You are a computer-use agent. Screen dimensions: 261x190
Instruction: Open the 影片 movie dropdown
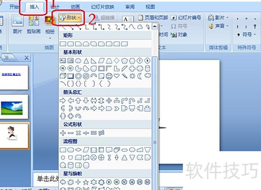click(x=219, y=18)
